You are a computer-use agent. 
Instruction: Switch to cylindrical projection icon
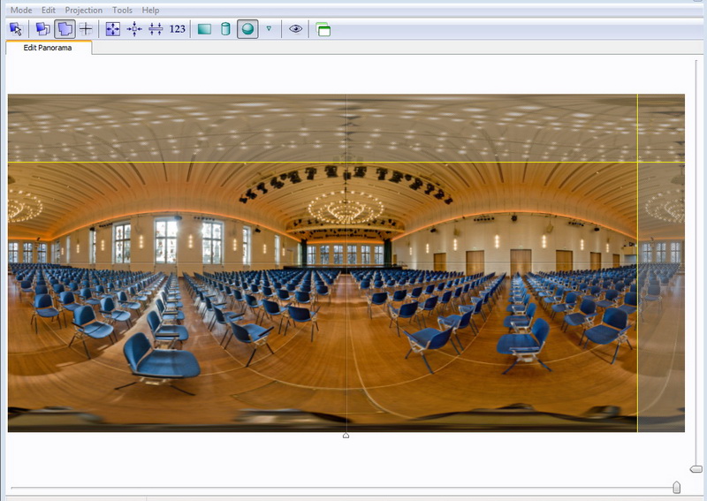coord(225,29)
